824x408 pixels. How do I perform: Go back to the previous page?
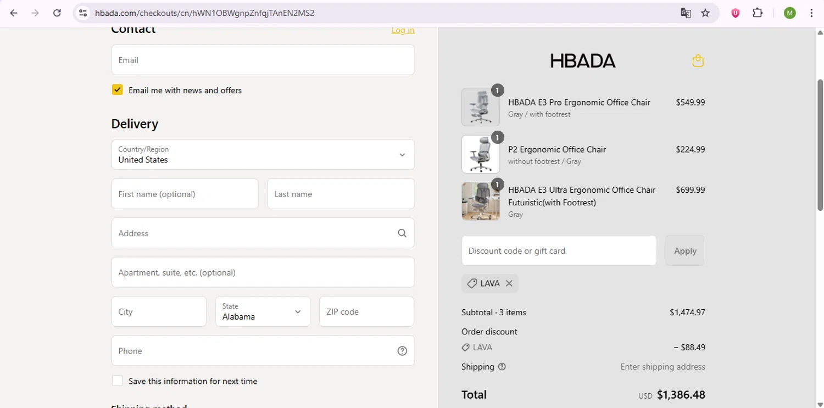pyautogui.click(x=14, y=13)
